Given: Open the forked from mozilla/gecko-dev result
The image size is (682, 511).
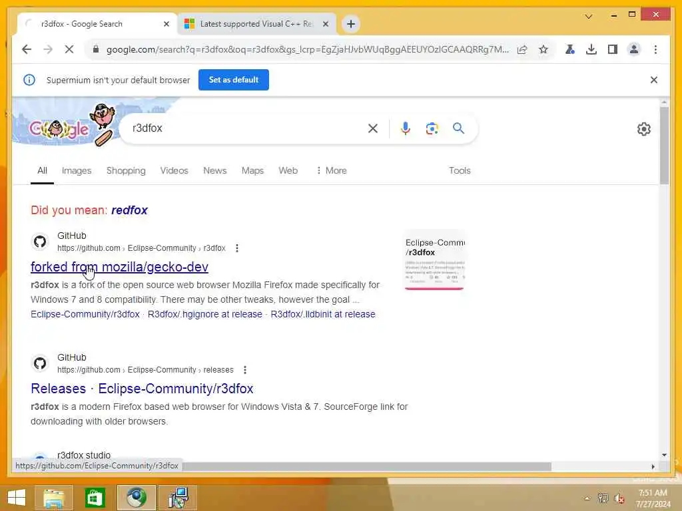Looking at the screenshot, I should click(x=120, y=267).
